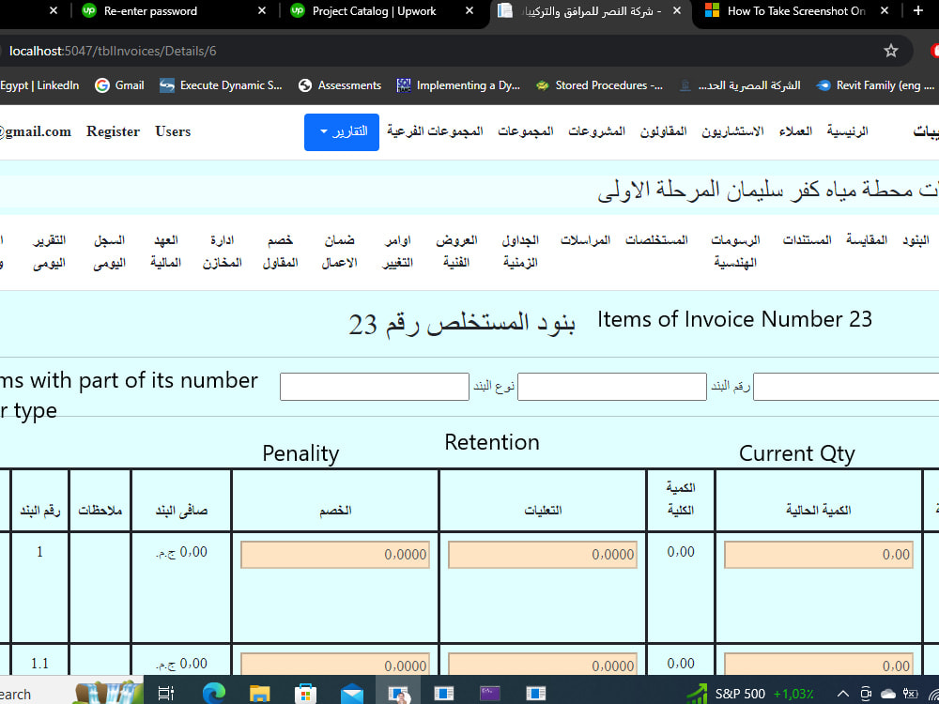Open Task View on the taskbar
The width and height of the screenshot is (939, 704).
pyautogui.click(x=165, y=694)
